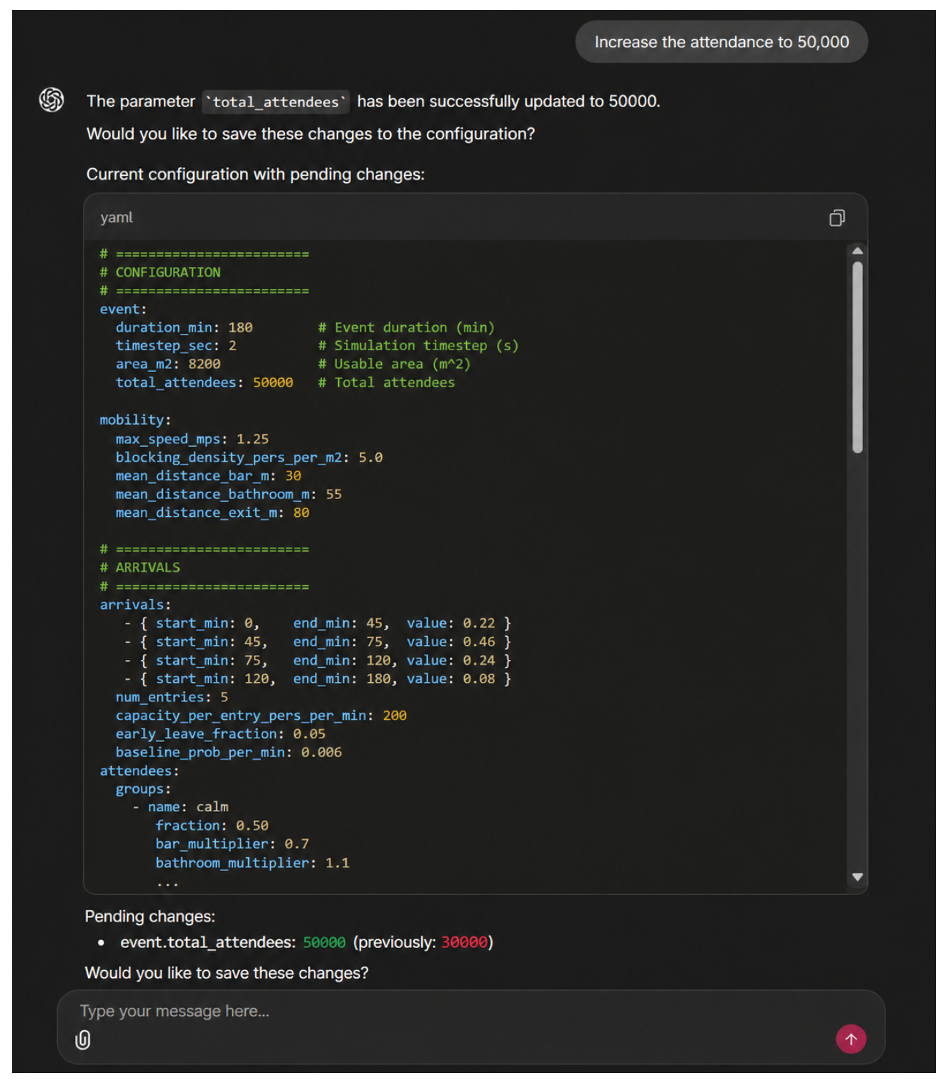Click the 'Type your message here...' input
Screen dimensions: 951x1088
(458, 1011)
